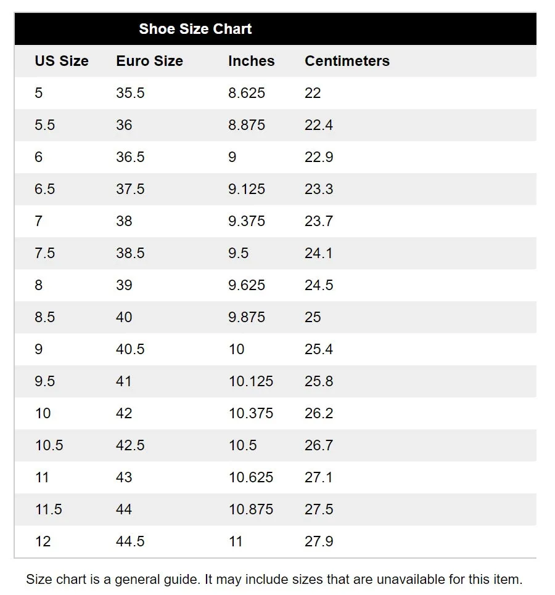
Task: Click the 25.4 centimeters cell
Action: point(319,349)
